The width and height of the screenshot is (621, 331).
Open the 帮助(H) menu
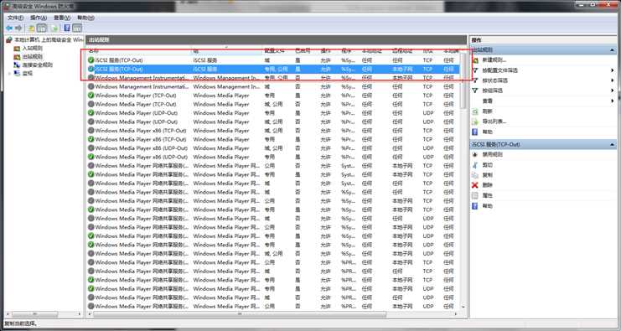(85, 18)
